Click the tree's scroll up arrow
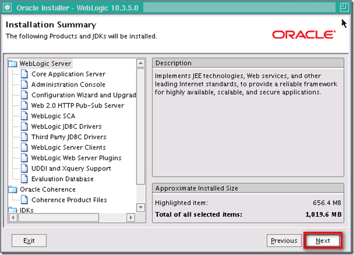 pos(141,63)
